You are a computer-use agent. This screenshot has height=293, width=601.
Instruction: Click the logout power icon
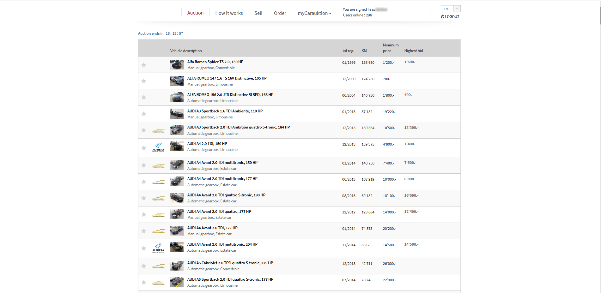point(443,17)
